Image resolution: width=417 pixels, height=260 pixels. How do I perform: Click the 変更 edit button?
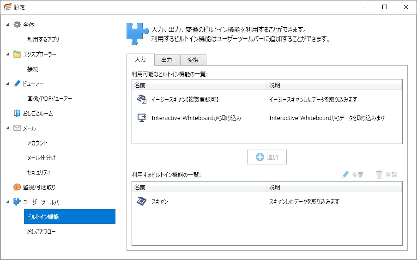(353, 175)
